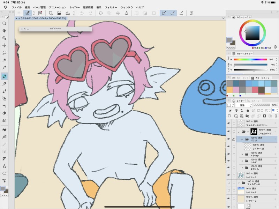Select the Lasso selection tool
The width and height of the screenshot is (279, 209).
(x=4, y=53)
